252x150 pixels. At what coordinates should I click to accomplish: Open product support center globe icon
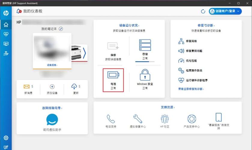(192, 119)
